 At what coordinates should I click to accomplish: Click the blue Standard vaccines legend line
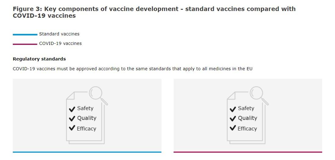pyautogui.click(x=25, y=35)
